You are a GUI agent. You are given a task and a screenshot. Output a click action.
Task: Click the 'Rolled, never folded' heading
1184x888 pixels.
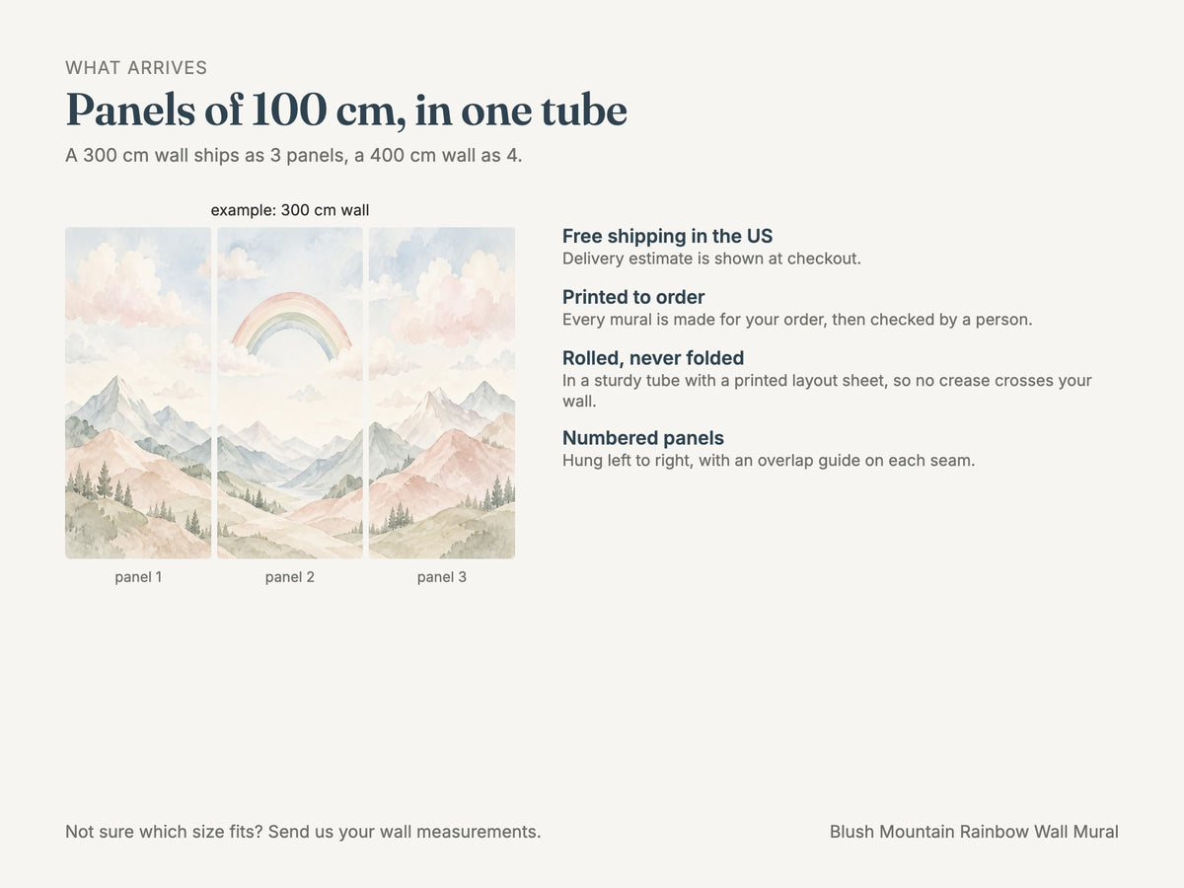[x=653, y=358]
